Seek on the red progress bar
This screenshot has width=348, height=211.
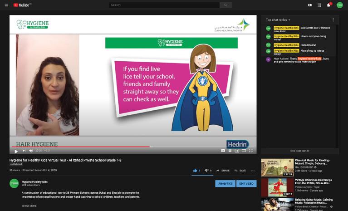click(x=133, y=147)
